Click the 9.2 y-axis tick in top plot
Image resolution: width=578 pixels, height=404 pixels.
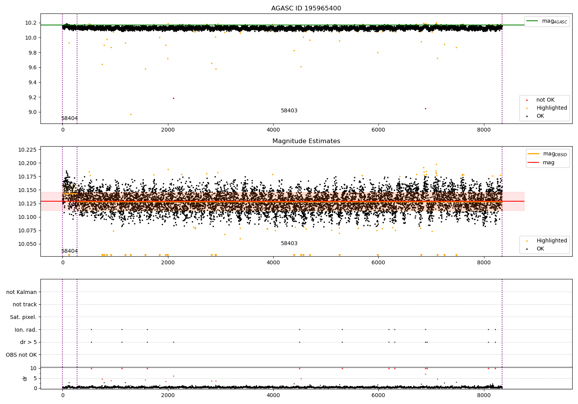(32, 97)
